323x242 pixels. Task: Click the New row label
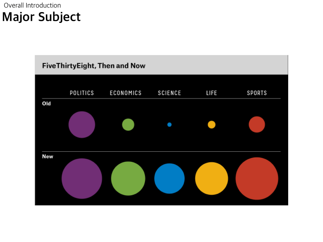pos(48,157)
